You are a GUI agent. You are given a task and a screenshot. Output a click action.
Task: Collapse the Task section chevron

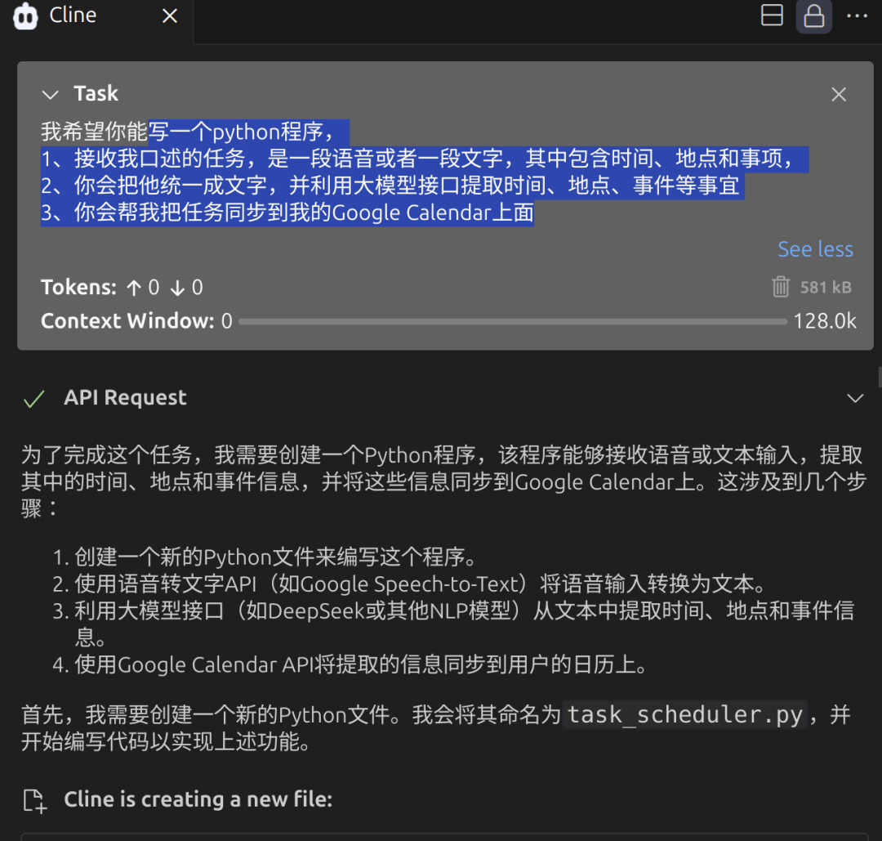tap(50, 95)
